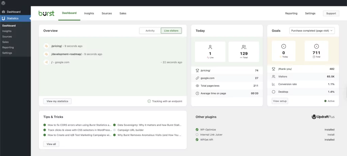Click the Support button
The height and width of the screenshot is (156, 347).
pos(331,13)
